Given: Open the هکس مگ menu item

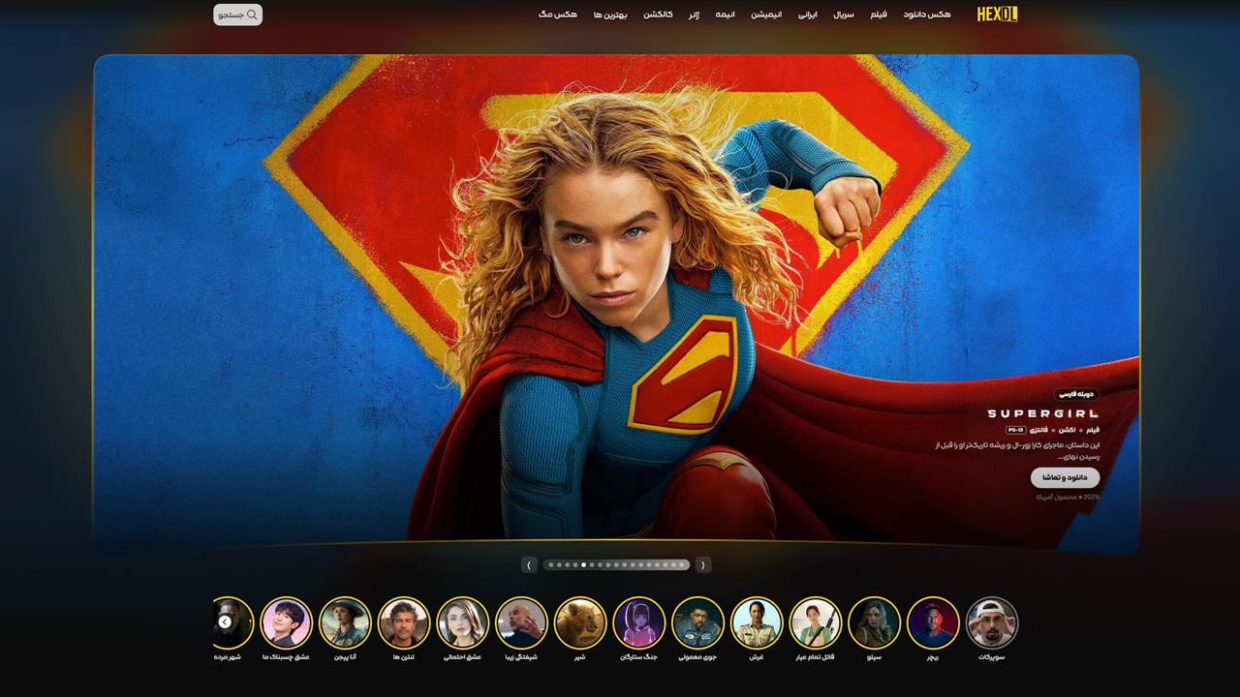Looking at the screenshot, I should (x=558, y=15).
